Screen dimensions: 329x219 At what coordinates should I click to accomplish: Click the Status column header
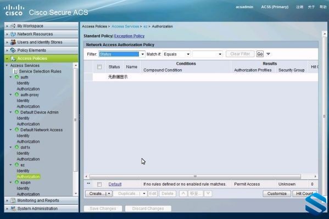coord(114,67)
